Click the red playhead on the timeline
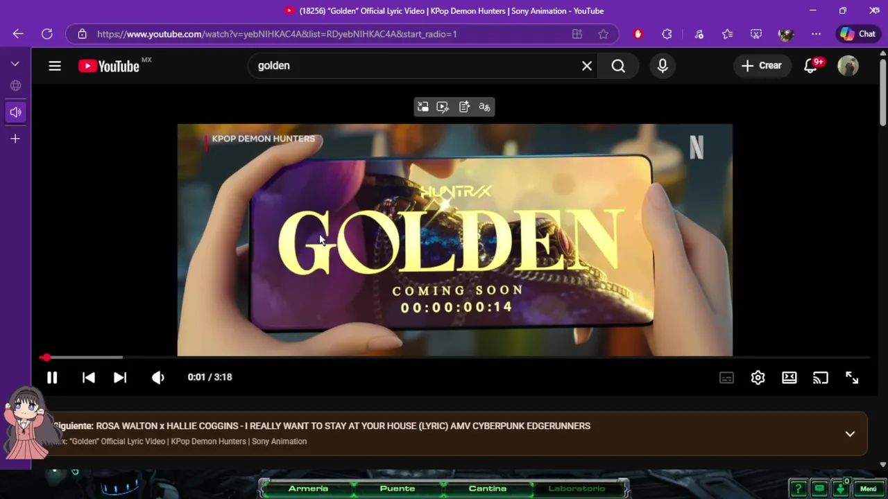Screen dimensions: 888x499 coord(46,358)
